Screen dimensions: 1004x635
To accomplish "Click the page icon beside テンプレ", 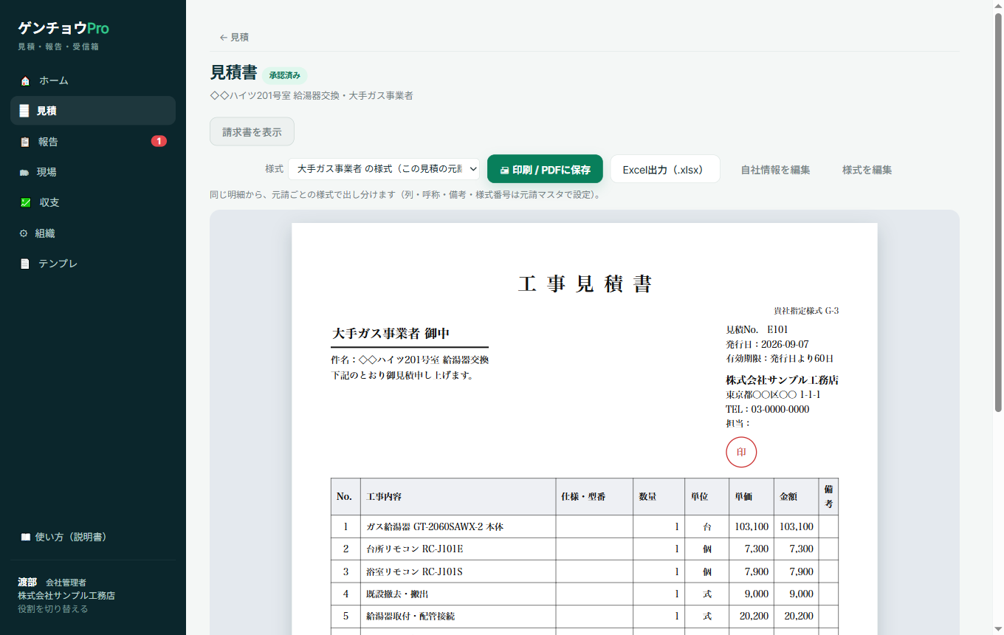I will pos(25,264).
